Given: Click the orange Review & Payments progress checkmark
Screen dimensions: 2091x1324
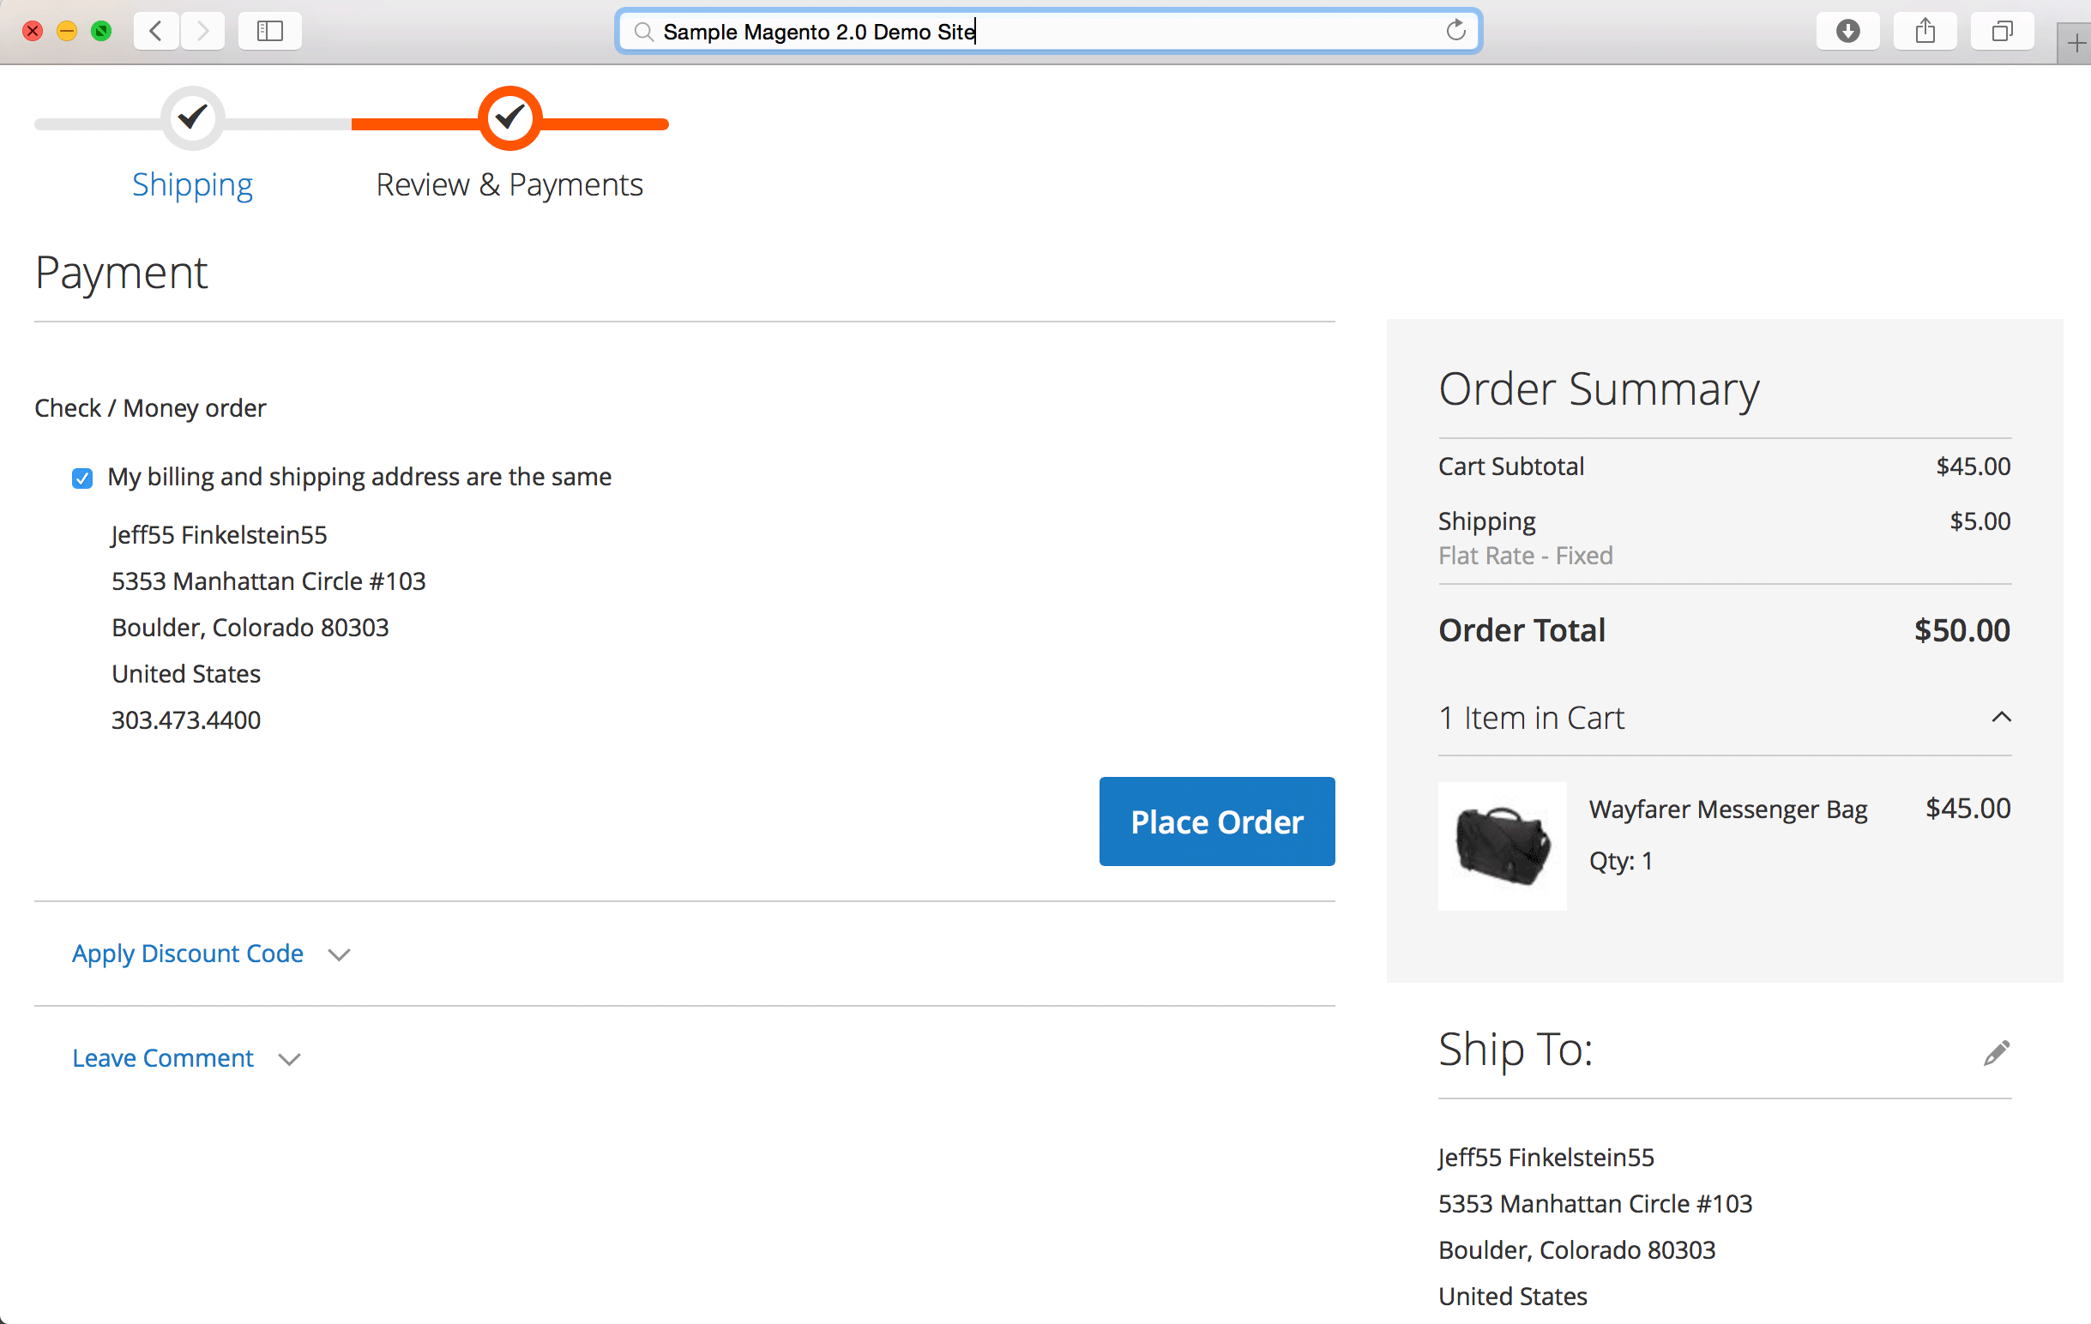Looking at the screenshot, I should pos(509,118).
